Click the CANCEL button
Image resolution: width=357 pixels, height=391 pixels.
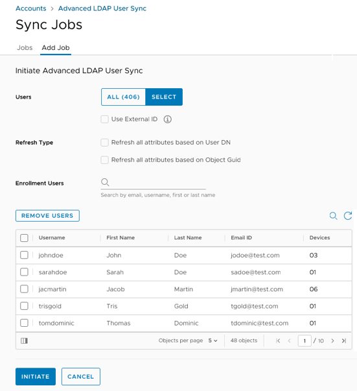(81, 377)
